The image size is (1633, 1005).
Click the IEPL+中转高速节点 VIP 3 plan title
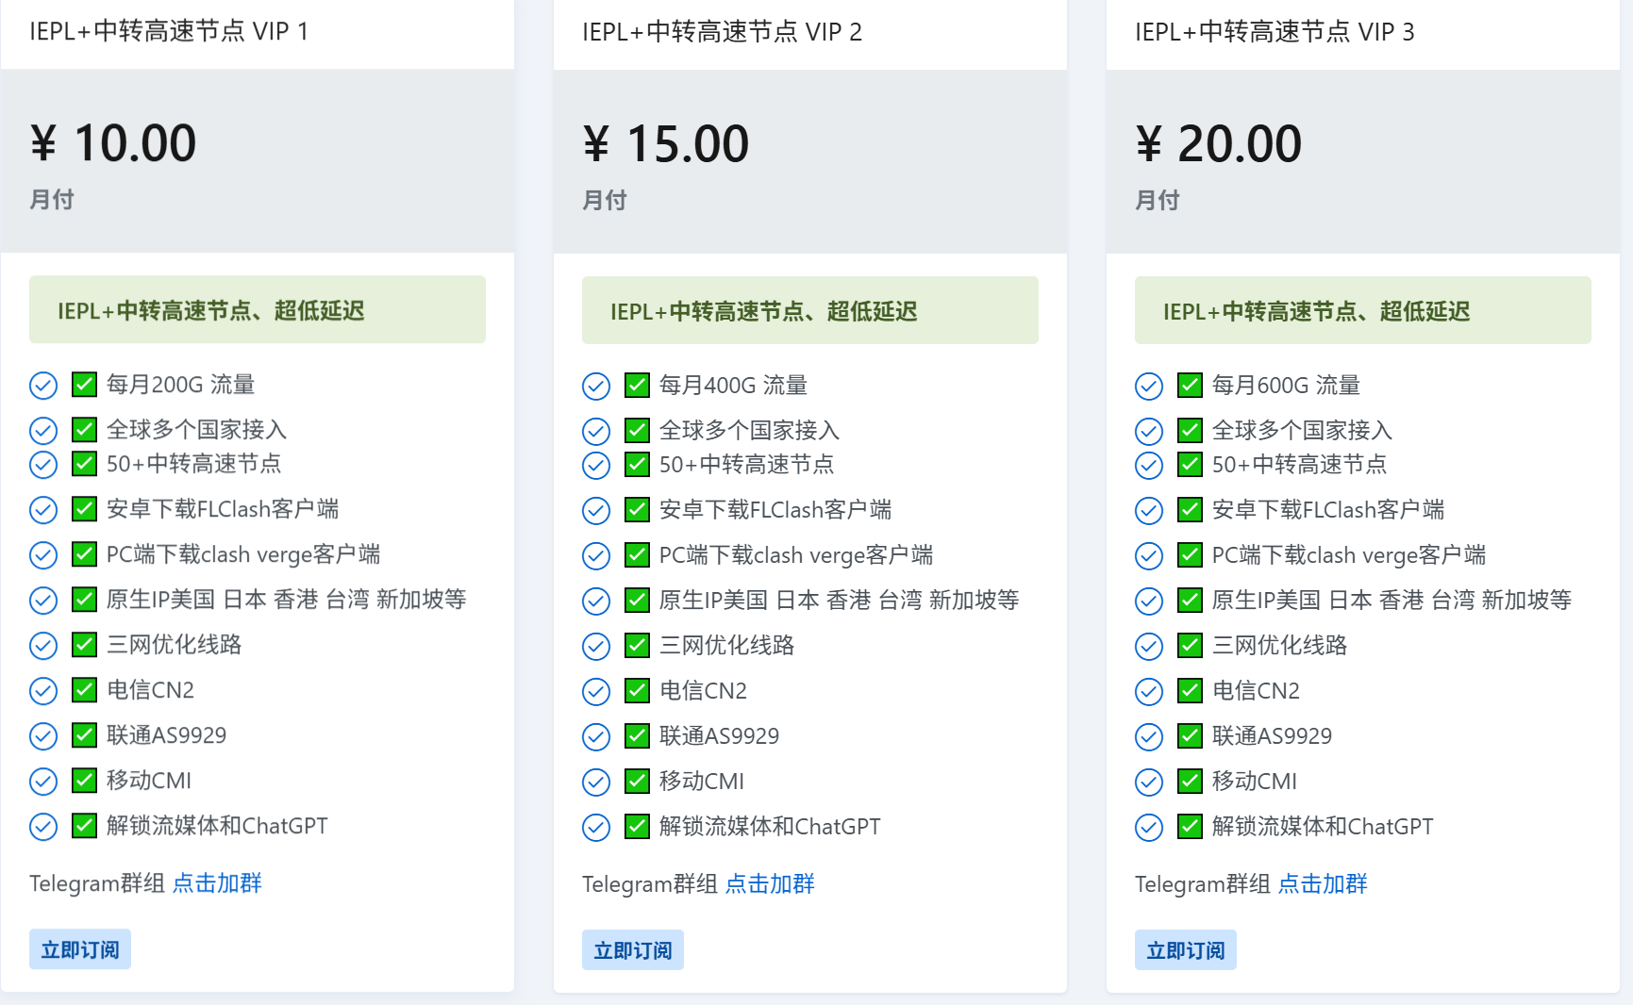tap(1275, 32)
